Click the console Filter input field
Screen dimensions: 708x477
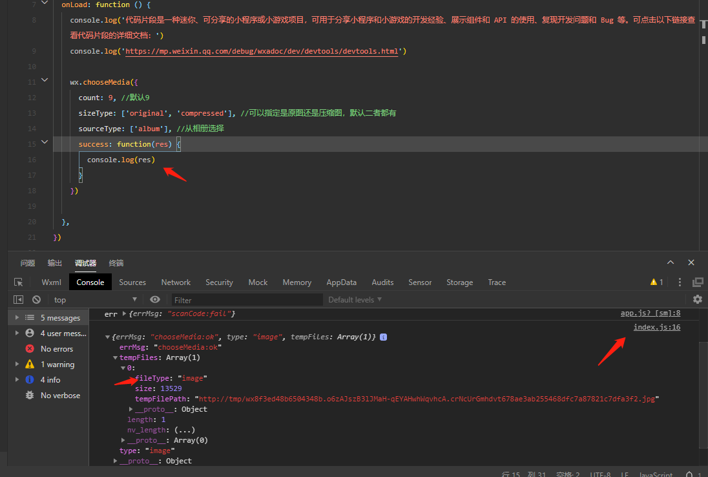(247, 299)
